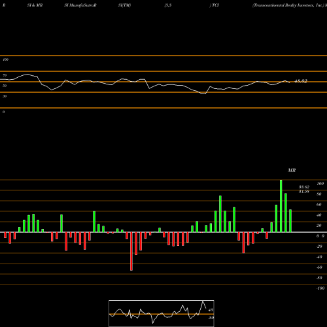Viewport: 327px width, 327px height.
Task: Click the 'SI(TM)' header text
Action: tap(124, 5)
